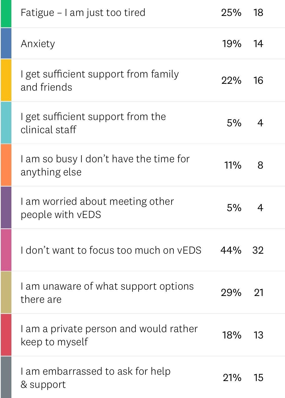Click the teal clinical staff swatch

(6, 123)
